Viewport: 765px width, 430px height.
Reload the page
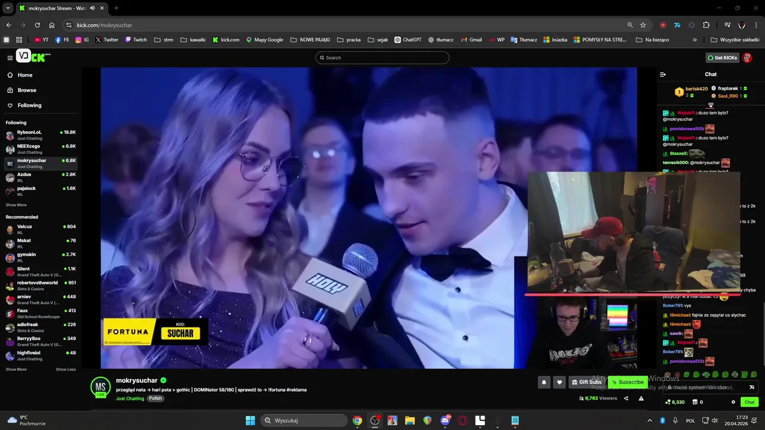37,25
